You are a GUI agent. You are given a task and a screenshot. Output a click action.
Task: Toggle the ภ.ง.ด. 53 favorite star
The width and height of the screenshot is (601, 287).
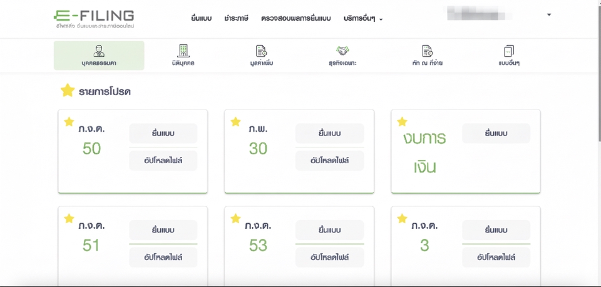pos(235,218)
